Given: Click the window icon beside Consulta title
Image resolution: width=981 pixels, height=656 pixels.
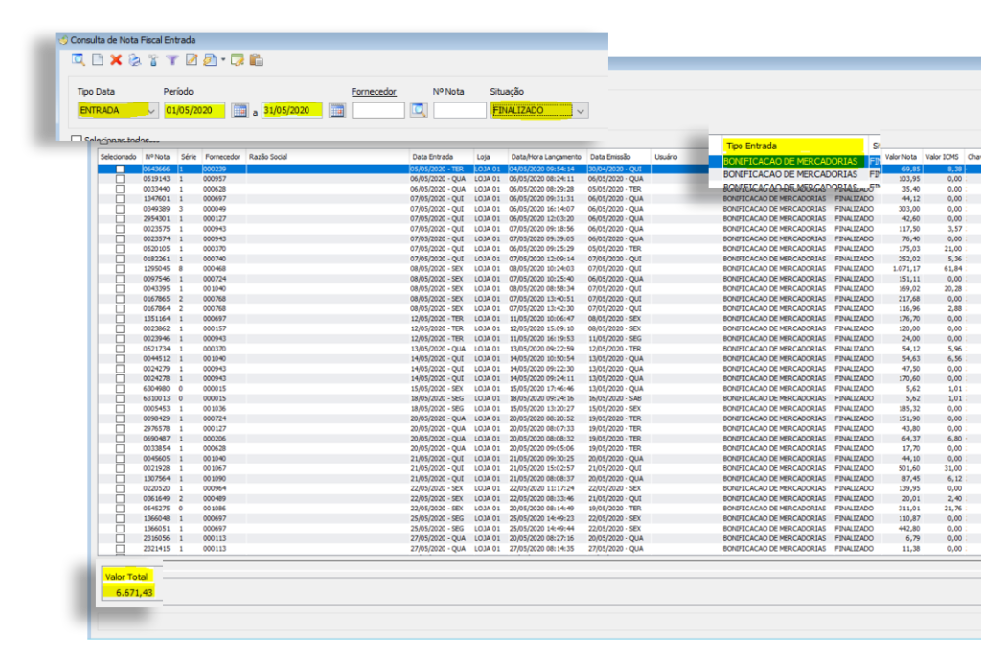Looking at the screenshot, I should pyautogui.click(x=63, y=40).
